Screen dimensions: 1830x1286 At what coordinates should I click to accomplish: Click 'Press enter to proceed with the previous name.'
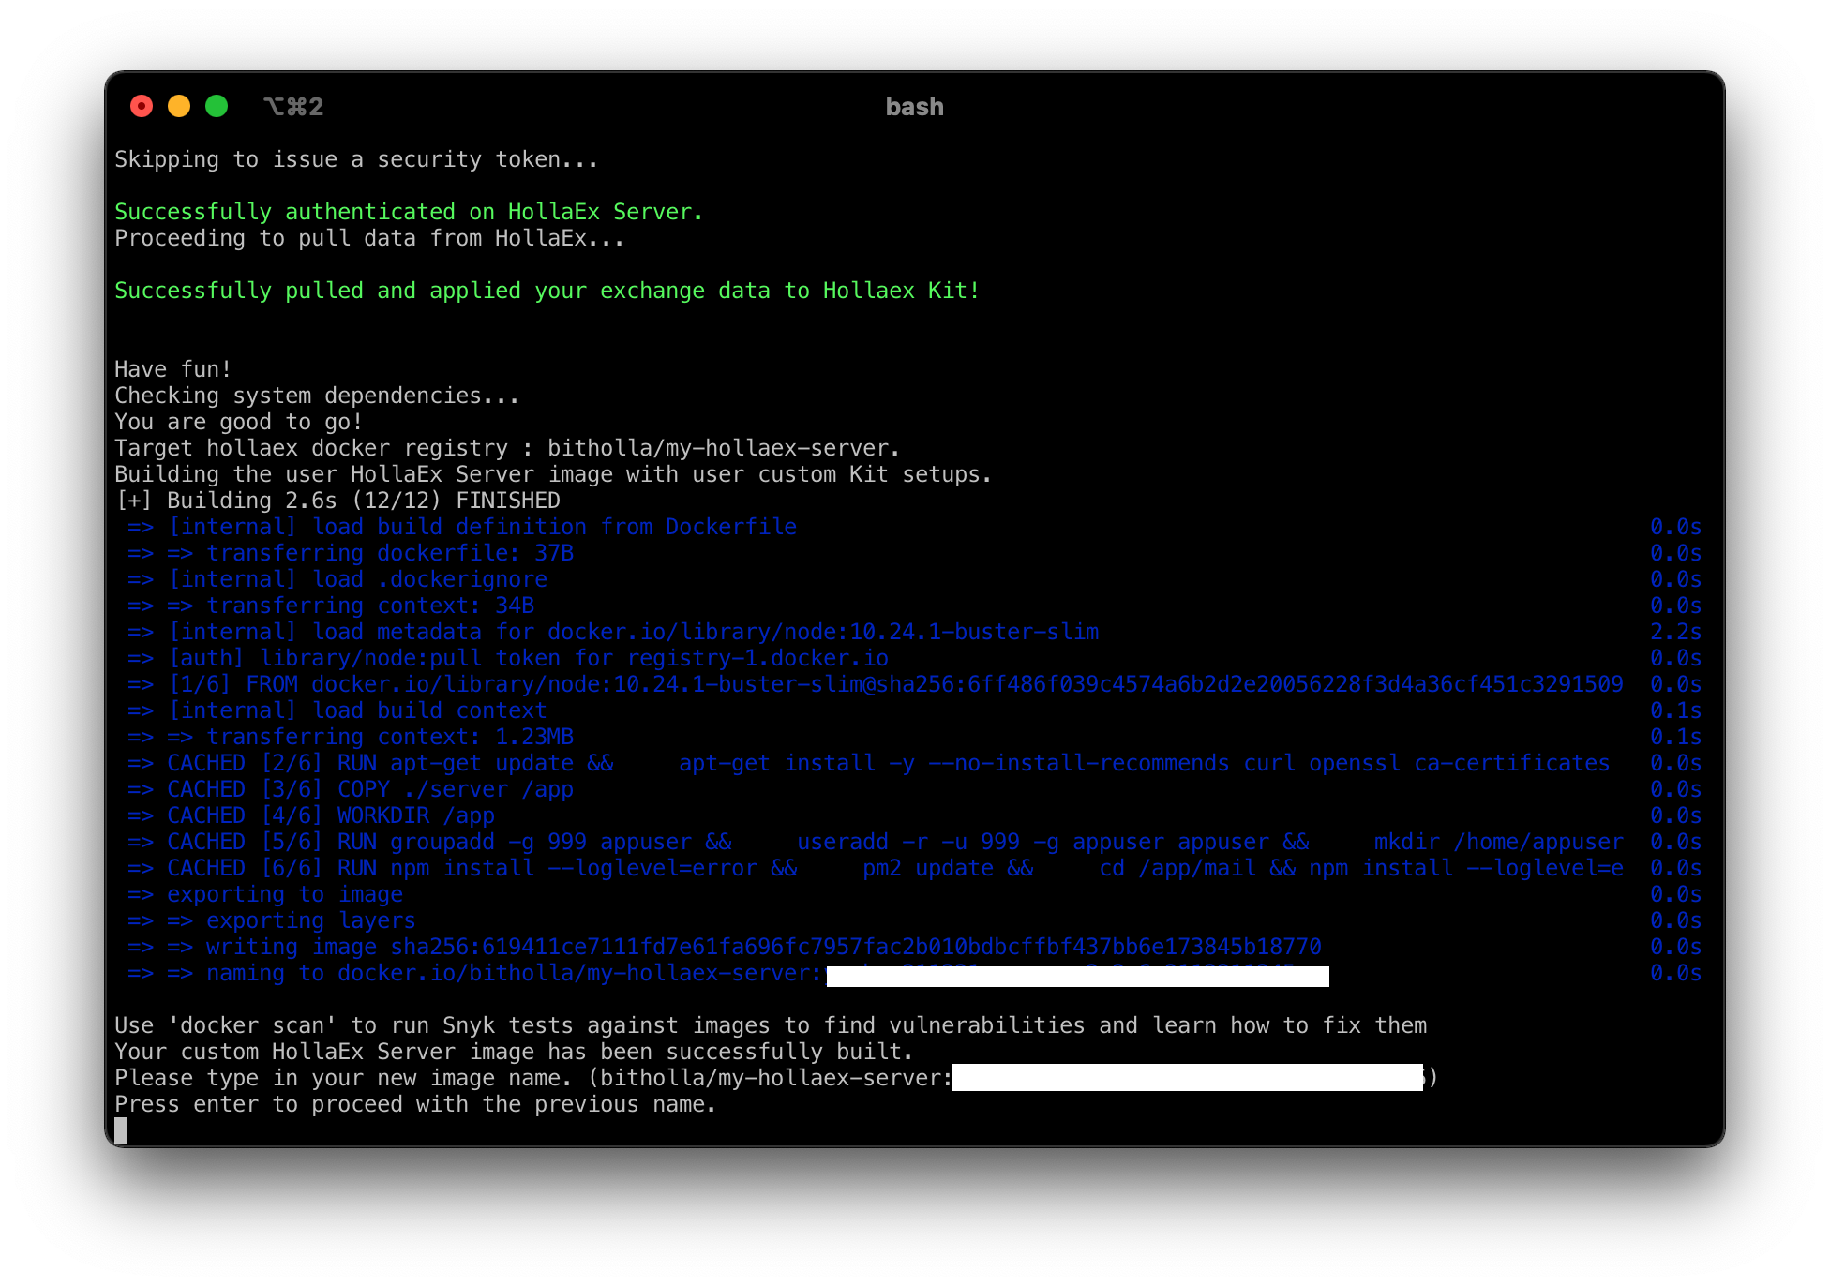pos(415,1104)
